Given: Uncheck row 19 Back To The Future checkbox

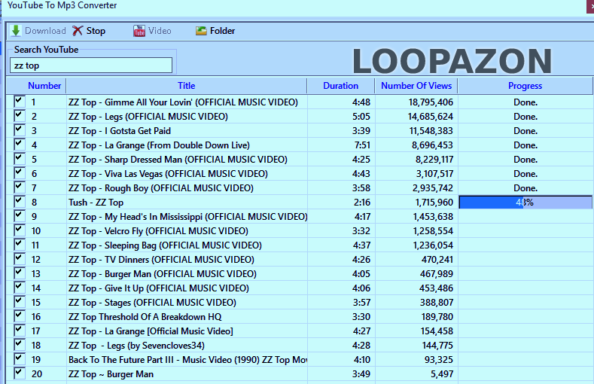Looking at the screenshot, I should tap(19, 359).
